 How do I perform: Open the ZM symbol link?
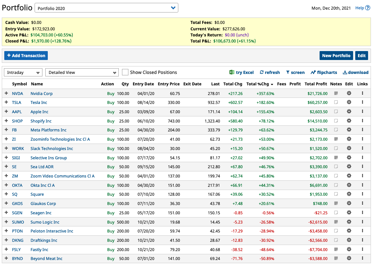tap(15, 176)
